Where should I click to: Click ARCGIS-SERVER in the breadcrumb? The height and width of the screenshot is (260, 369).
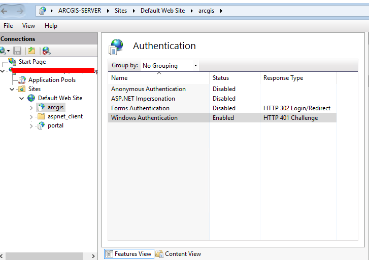click(x=80, y=11)
